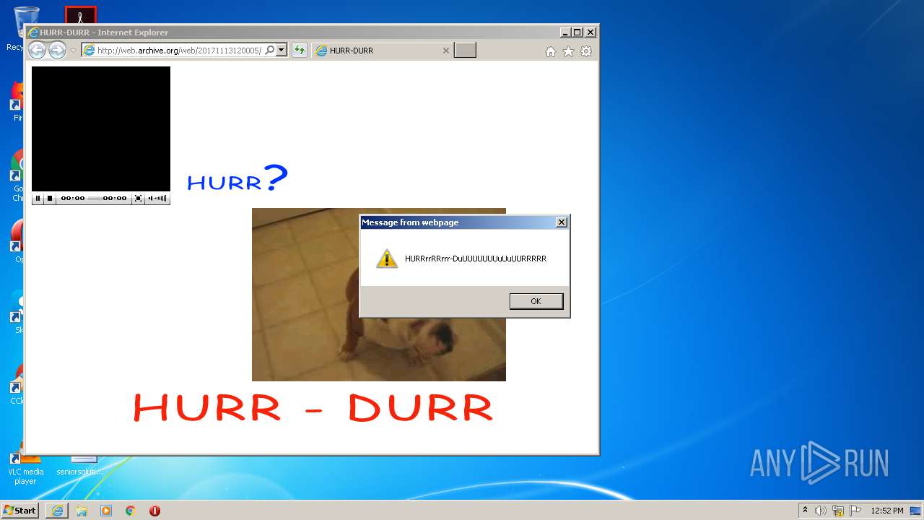Viewport: 924px width, 520px height.
Task: Show hidden system tray icons
Action: 806,510
